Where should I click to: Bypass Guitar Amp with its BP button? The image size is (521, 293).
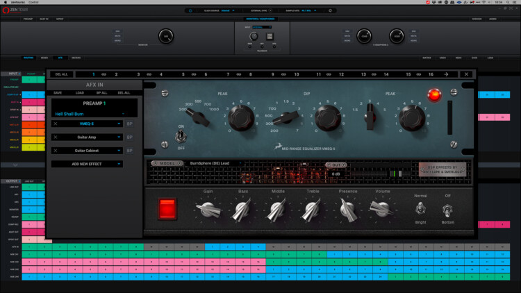pyautogui.click(x=130, y=137)
